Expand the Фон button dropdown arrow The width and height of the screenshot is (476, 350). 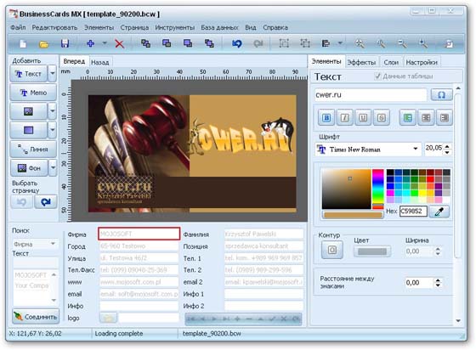pyautogui.click(x=53, y=167)
